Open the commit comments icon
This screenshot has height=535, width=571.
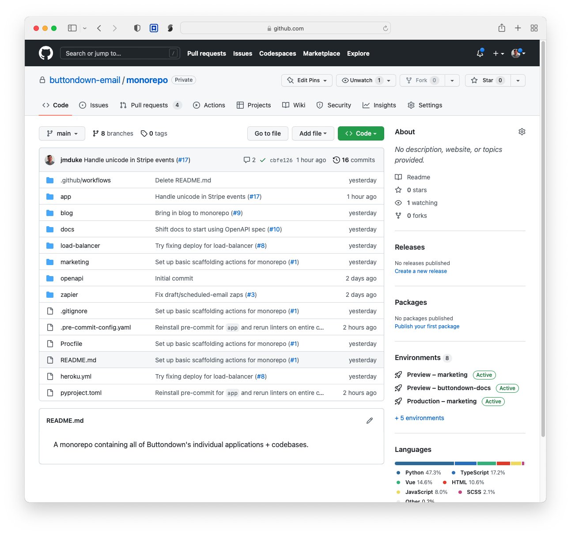[x=250, y=160]
